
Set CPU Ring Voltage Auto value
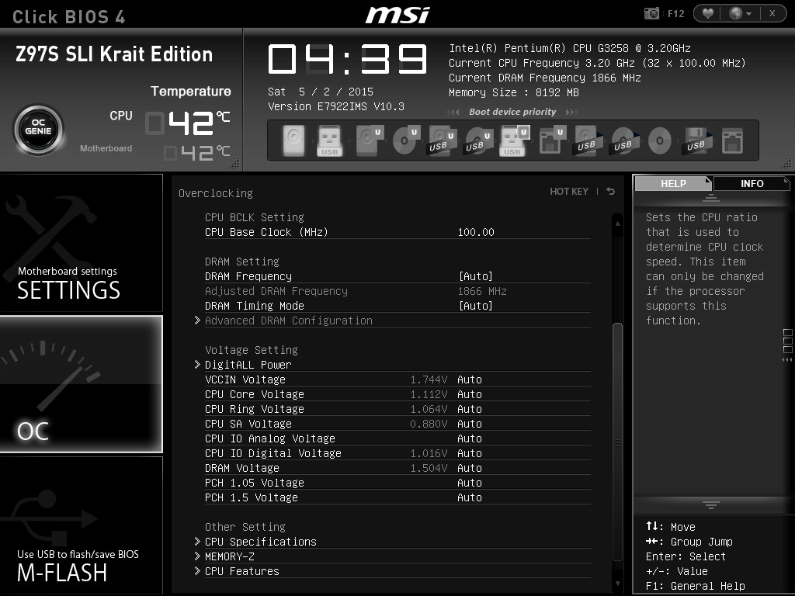pyautogui.click(x=470, y=408)
